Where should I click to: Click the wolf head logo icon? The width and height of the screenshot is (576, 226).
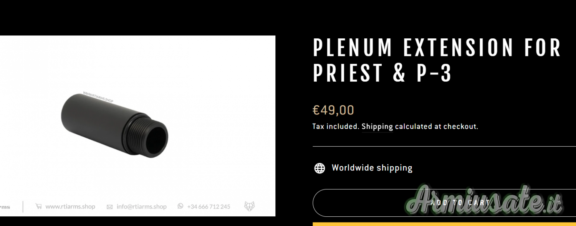click(250, 206)
